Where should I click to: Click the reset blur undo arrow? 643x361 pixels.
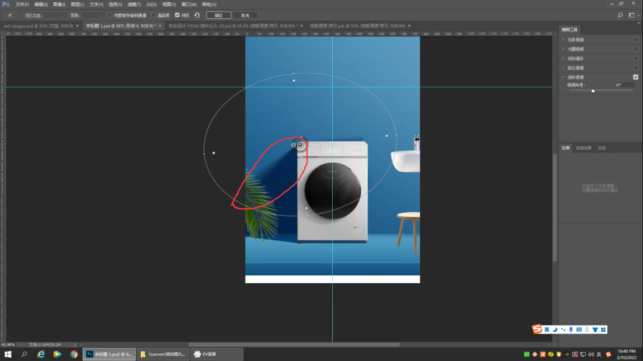197,15
